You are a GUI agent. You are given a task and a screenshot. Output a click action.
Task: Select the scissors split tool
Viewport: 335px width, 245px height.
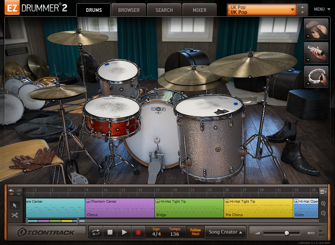15,215
